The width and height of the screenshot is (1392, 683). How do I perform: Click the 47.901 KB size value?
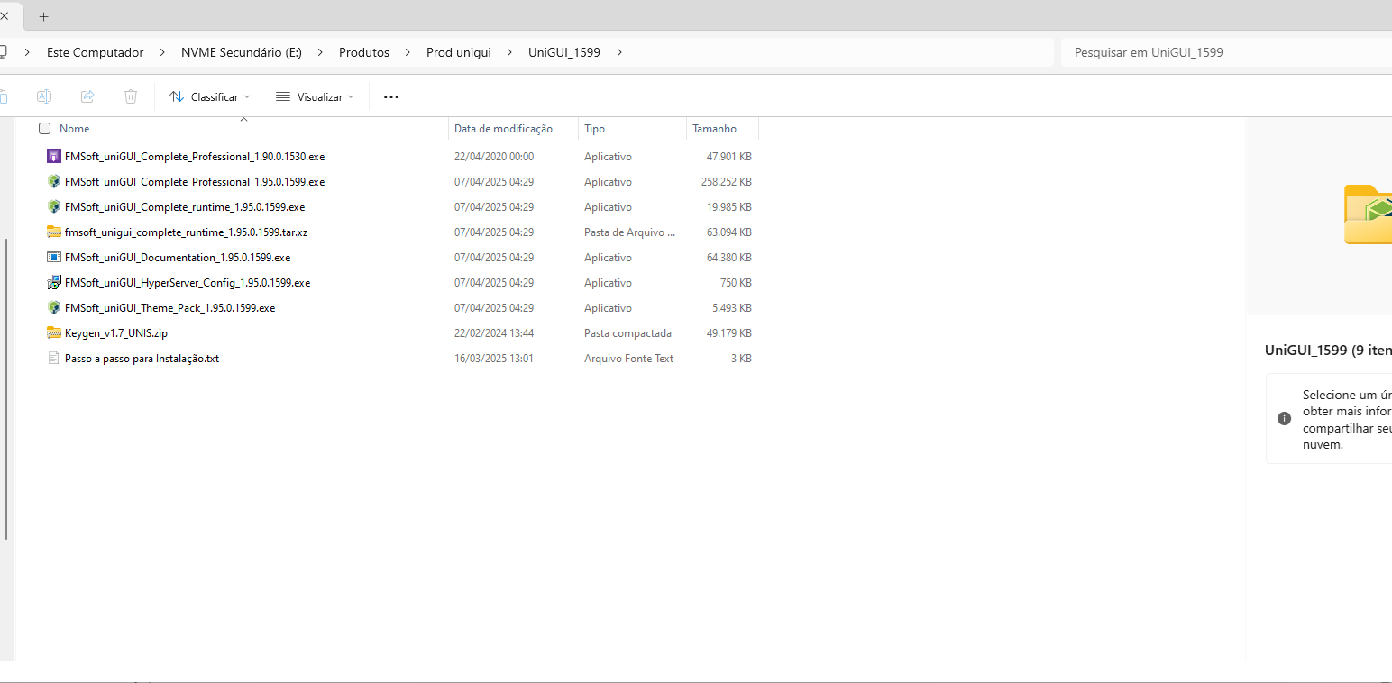729,156
